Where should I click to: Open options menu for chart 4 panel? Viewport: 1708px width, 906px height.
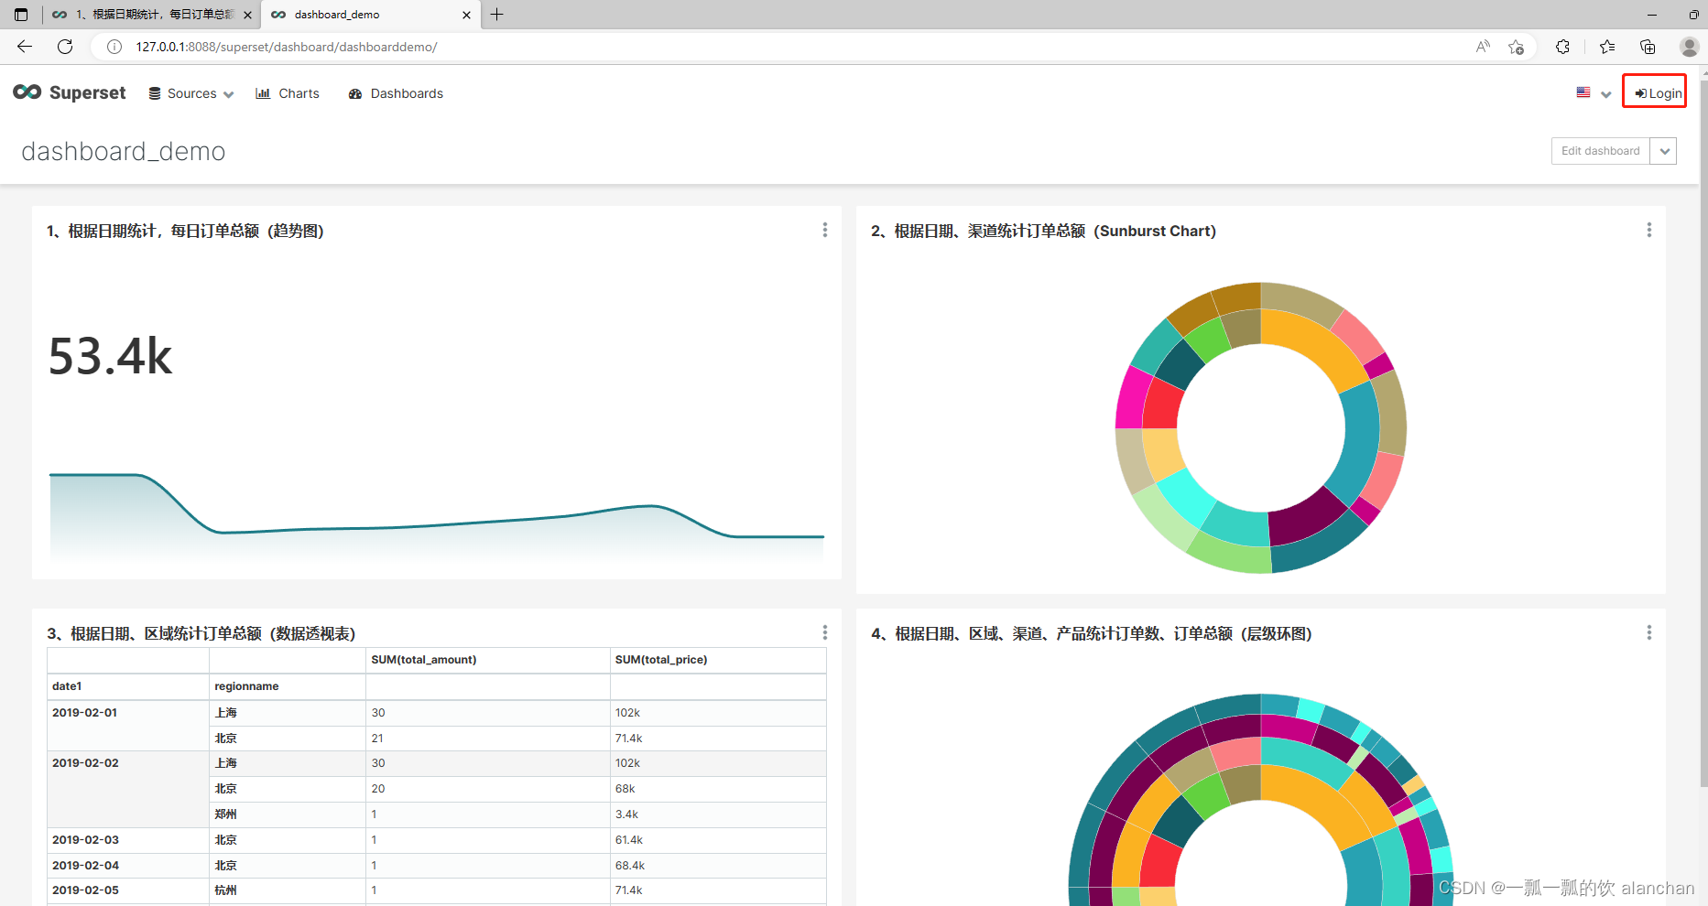coord(1649,632)
